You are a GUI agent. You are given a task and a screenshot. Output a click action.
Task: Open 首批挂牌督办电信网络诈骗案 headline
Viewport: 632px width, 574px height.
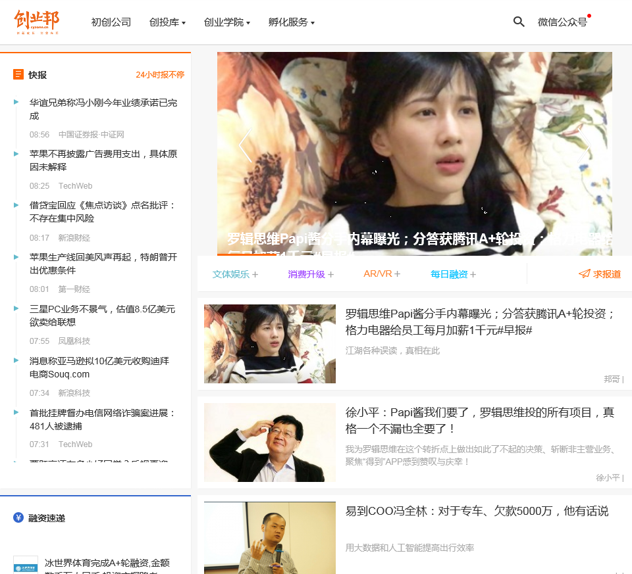(x=103, y=419)
